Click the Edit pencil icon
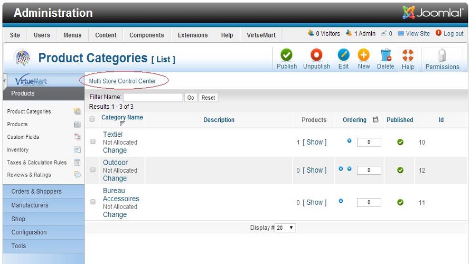Screen dimensions: 470x264 tap(343, 55)
